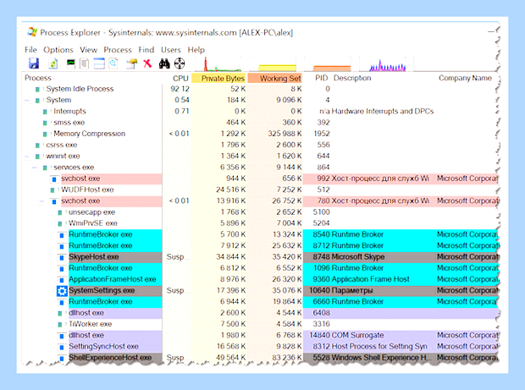Click the crosshair Find Window's Process icon
Image resolution: width=525 pixels, height=390 pixels.
(x=180, y=63)
